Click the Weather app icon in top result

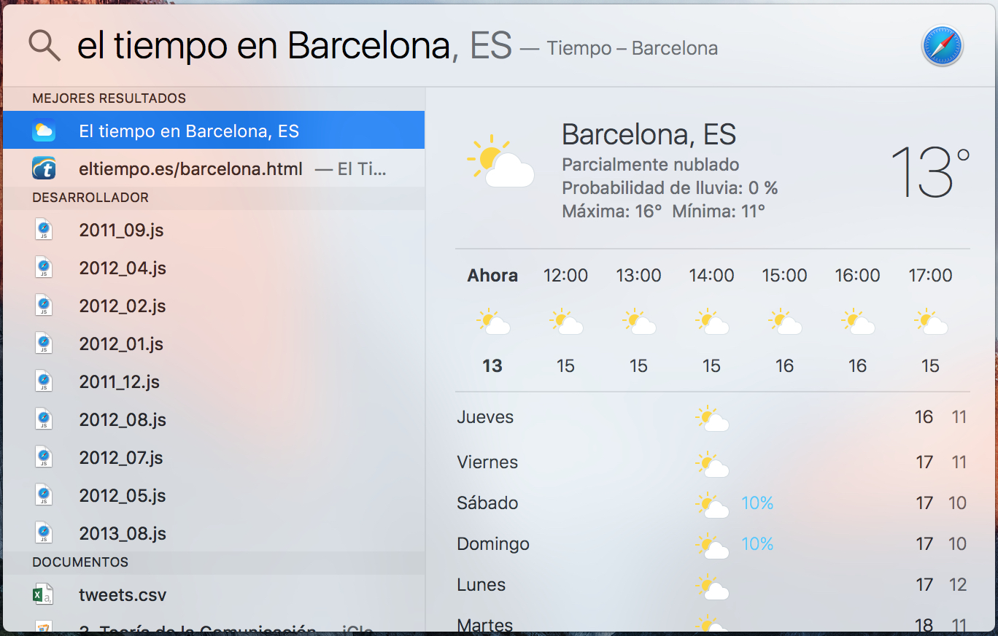(44, 131)
